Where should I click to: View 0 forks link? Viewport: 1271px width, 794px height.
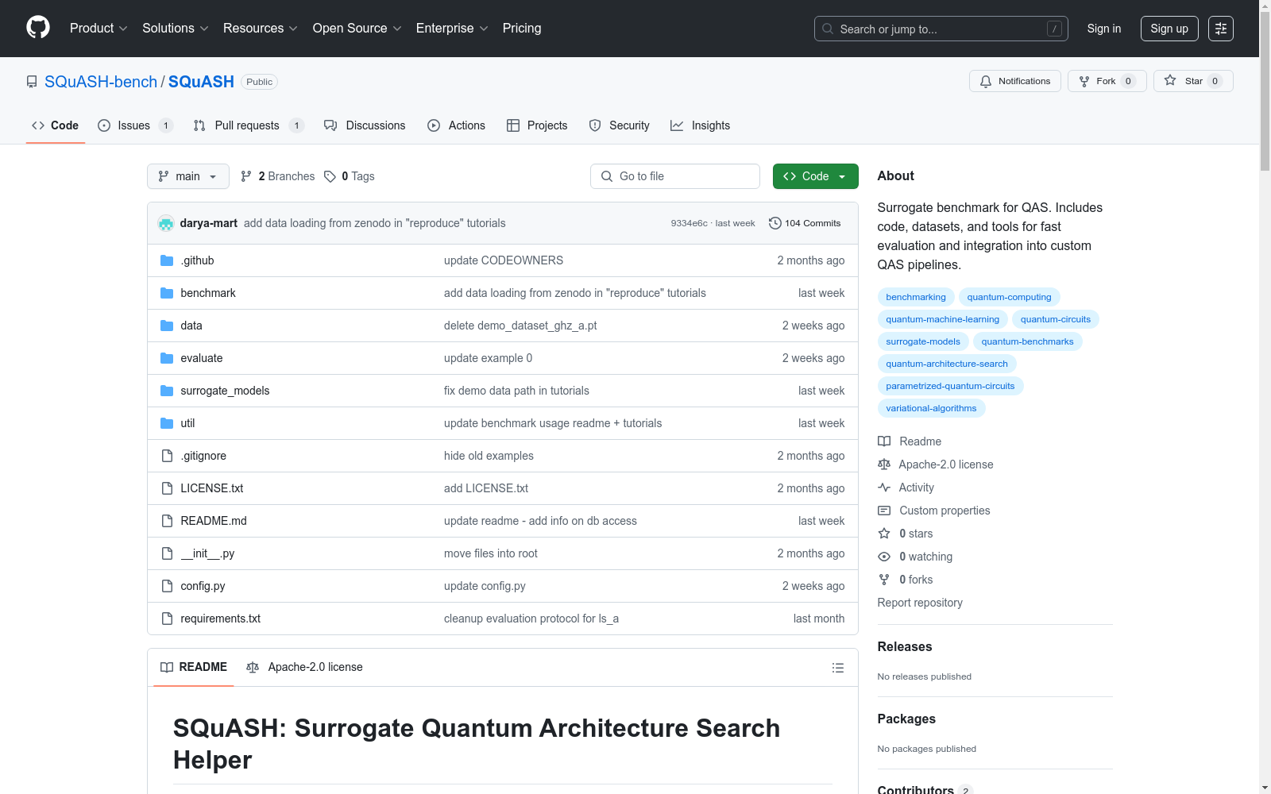click(906, 580)
